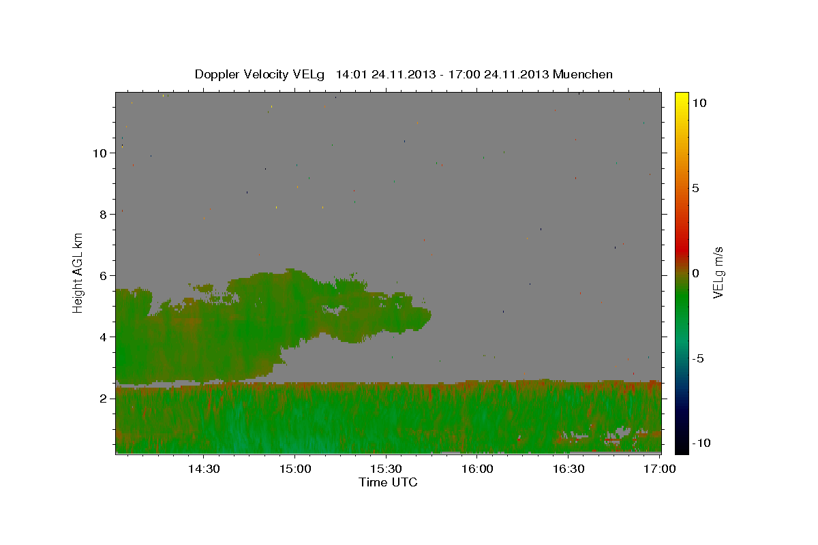This screenshot has height=545, width=818.
Task: Click the height tick label '8'
Action: tap(104, 215)
